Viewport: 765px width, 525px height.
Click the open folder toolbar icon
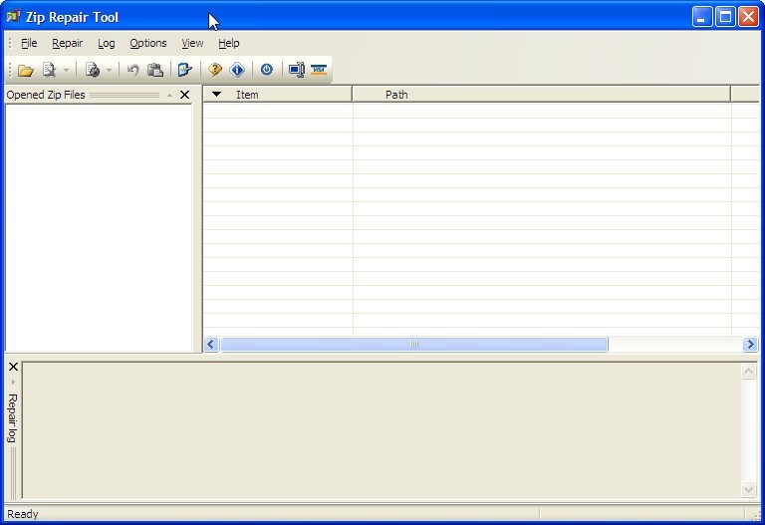tap(26, 70)
